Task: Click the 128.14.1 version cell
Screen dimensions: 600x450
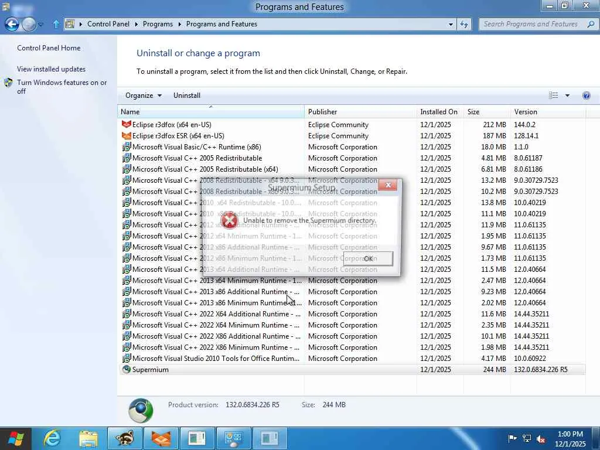Action: coord(526,135)
